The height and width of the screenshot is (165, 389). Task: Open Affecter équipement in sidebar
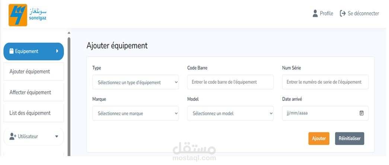[30, 92]
